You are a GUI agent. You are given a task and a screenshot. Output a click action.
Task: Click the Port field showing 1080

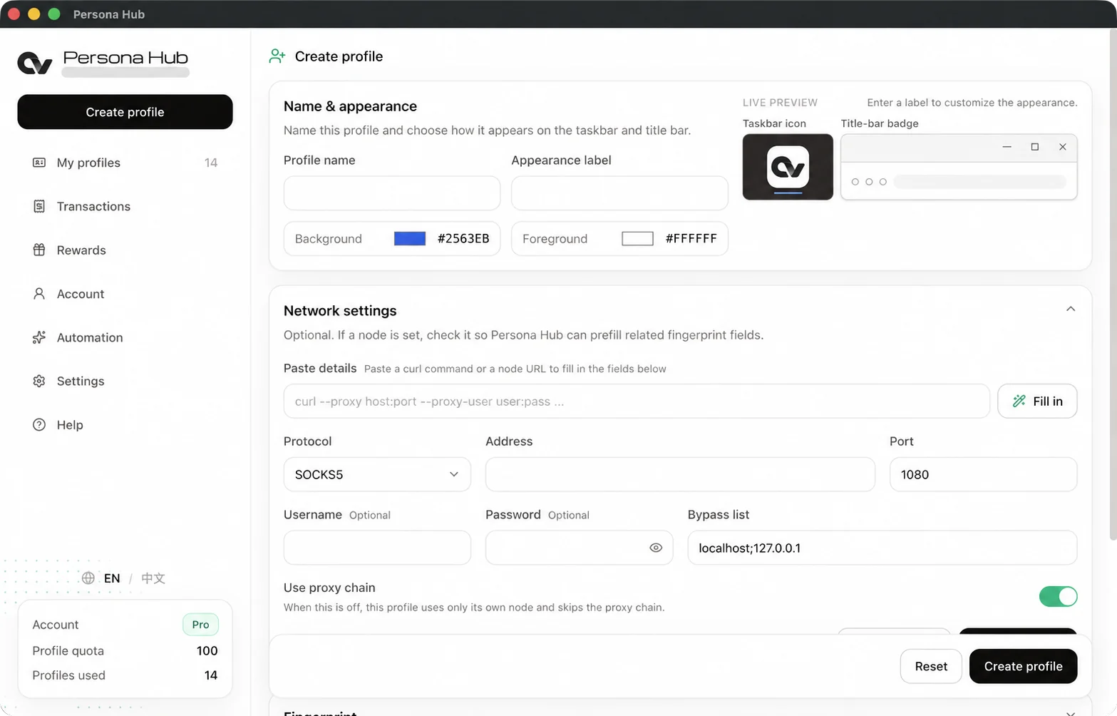[x=983, y=474]
